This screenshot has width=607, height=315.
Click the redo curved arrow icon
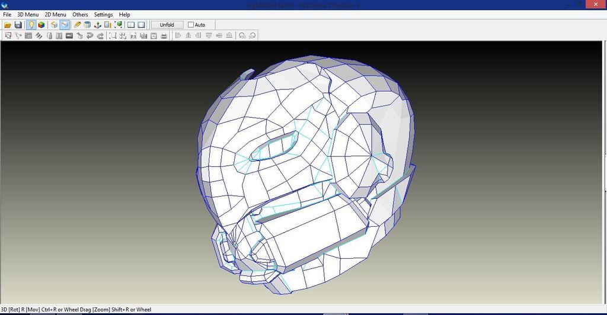(100, 36)
